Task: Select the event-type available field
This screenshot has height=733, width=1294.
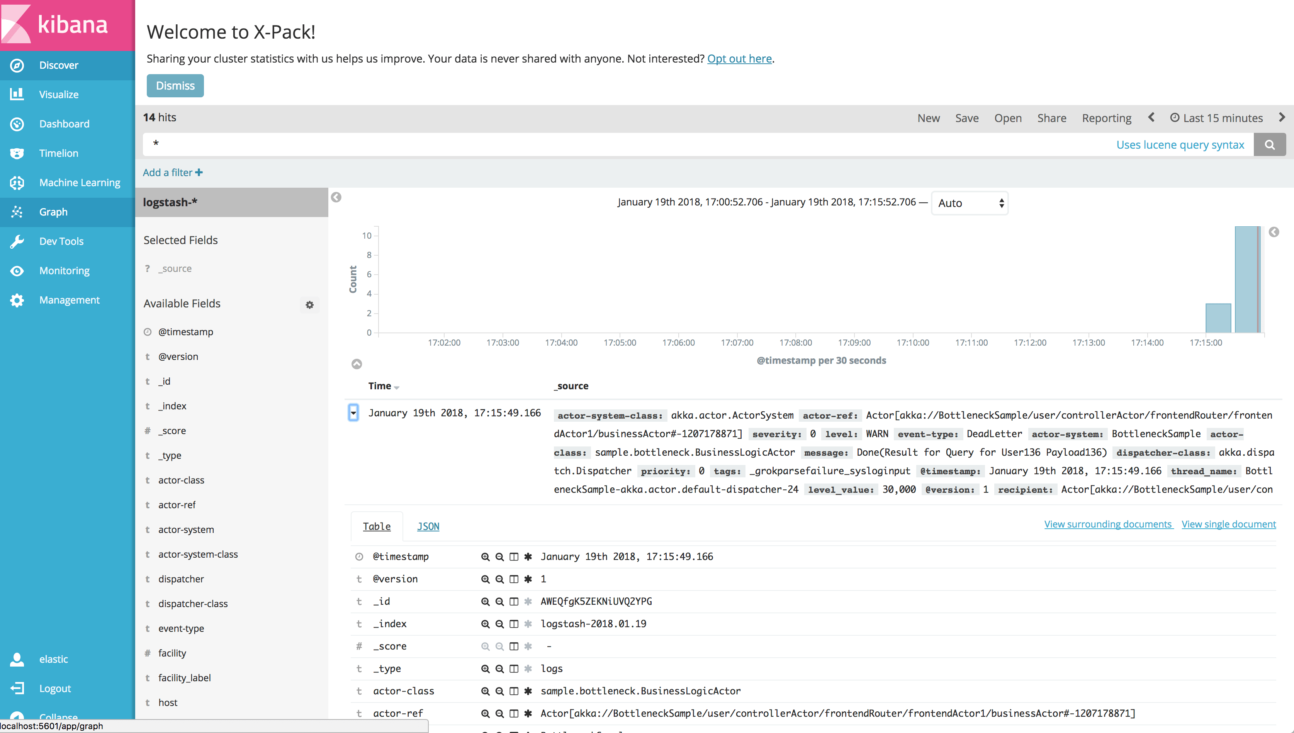Action: point(181,628)
